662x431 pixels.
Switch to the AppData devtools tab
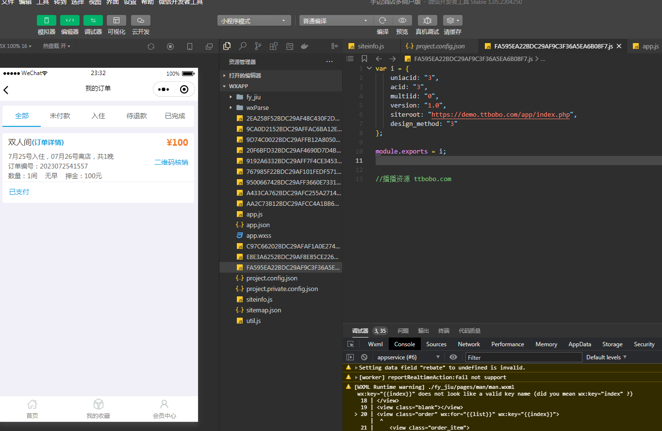580,344
